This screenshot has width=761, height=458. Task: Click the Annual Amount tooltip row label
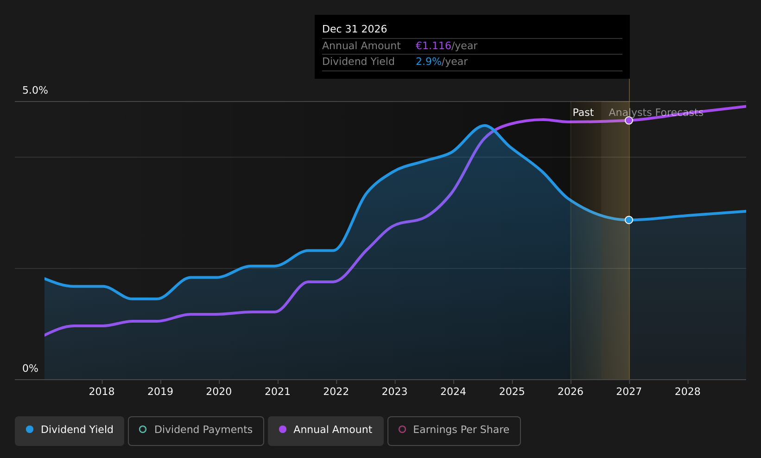[x=361, y=46]
